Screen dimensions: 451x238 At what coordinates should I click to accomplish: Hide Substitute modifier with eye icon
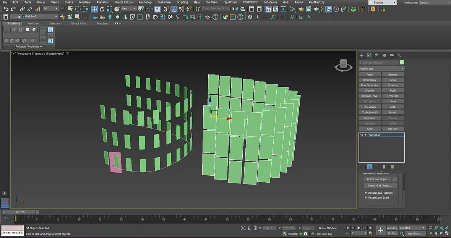pyautogui.click(x=362, y=135)
